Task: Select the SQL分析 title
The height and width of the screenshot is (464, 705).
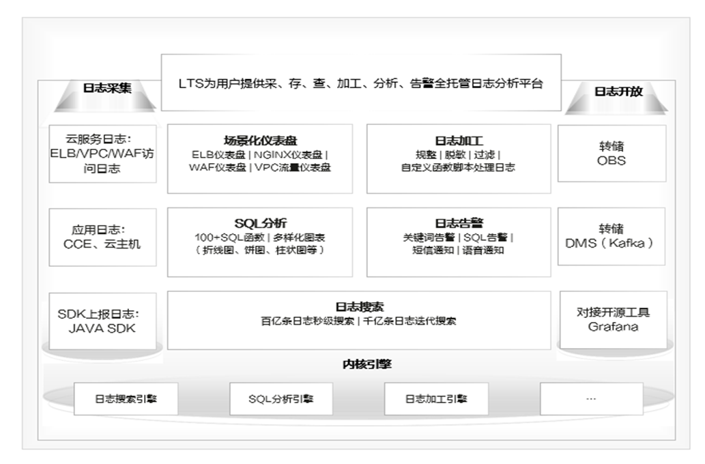Action: point(260,223)
